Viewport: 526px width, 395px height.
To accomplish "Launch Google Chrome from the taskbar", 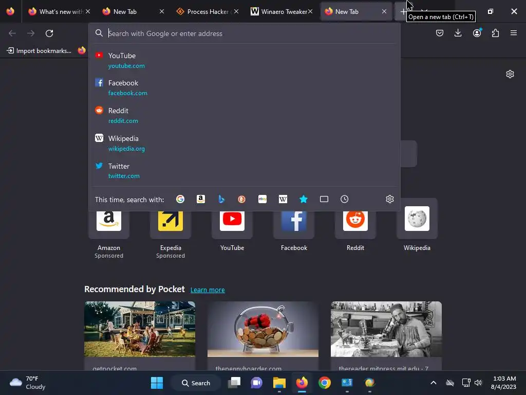I will [325, 383].
